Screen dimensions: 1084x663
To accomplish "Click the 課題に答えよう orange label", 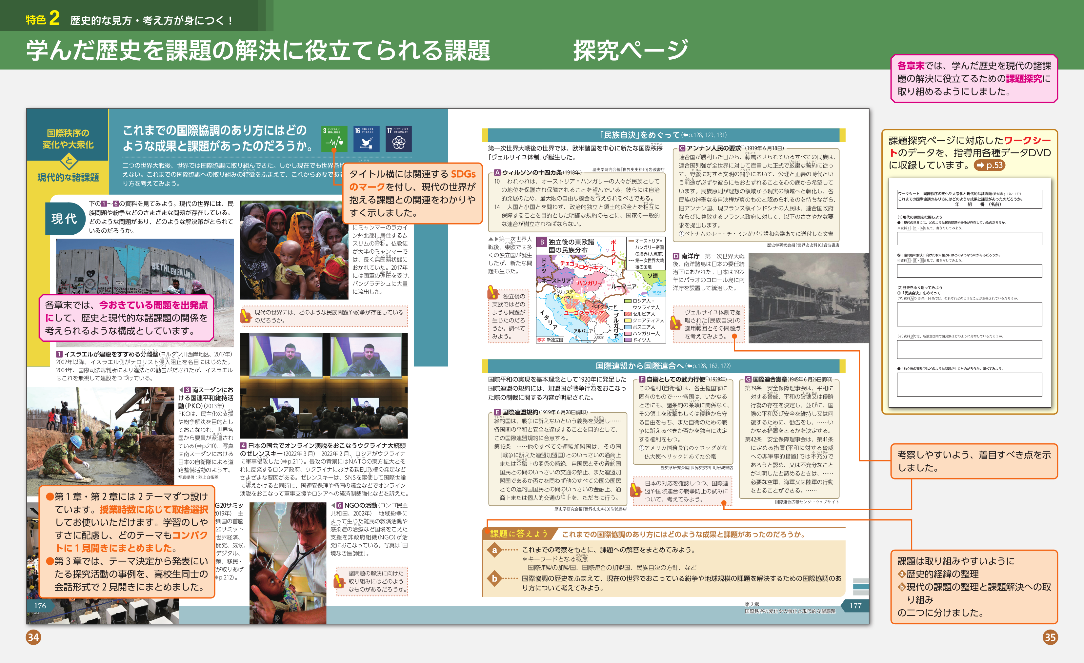I will tap(520, 534).
